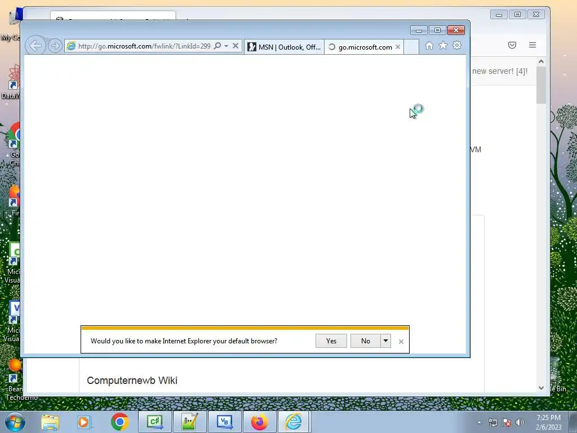
Task: Open Firefox Pocket icon in background window
Action: coord(512,45)
